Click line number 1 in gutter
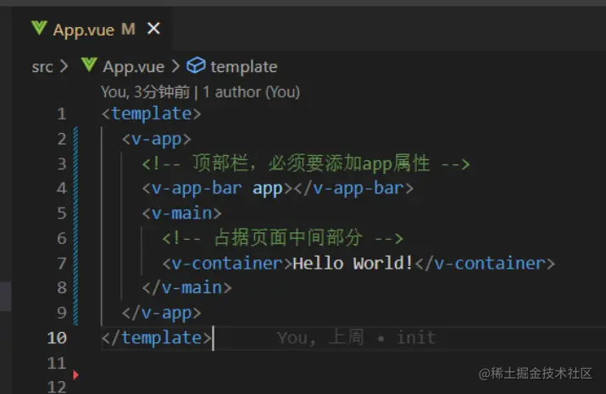This screenshot has height=394, width=606. pos(62,114)
